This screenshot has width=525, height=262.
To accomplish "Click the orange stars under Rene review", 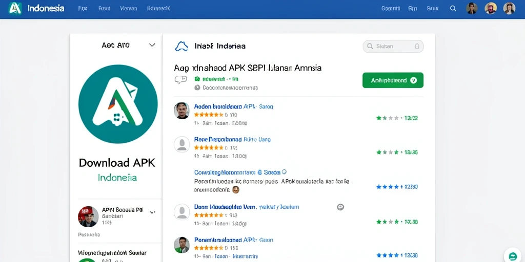I will [x=209, y=147].
